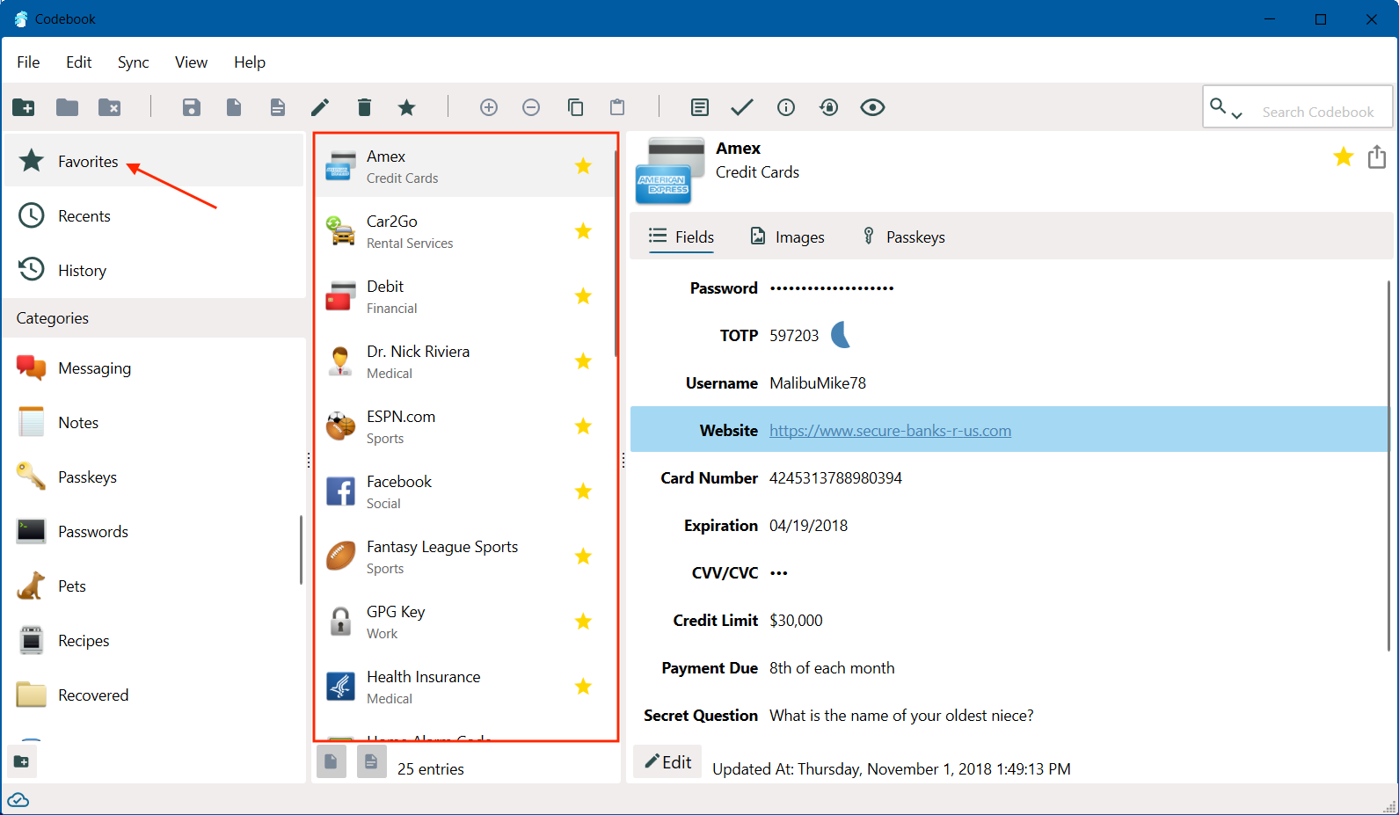Image resolution: width=1399 pixels, height=815 pixels.
Task: Click the TOTP countdown timer indicator
Action: click(x=842, y=335)
